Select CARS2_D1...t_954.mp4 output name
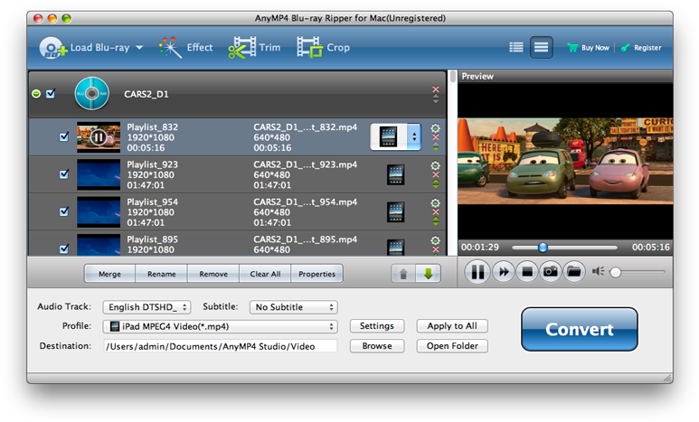Viewport: 699px width, 422px height. coord(306,202)
